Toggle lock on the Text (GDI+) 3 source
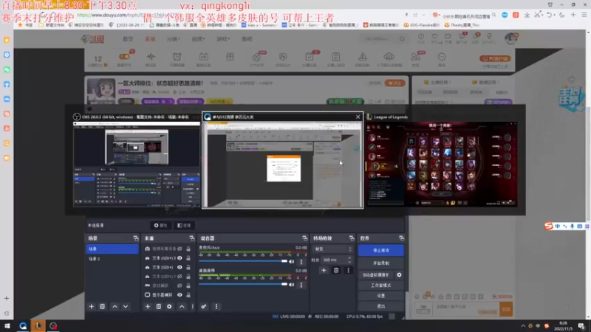This screenshot has width=591, height=332. click(x=188, y=257)
